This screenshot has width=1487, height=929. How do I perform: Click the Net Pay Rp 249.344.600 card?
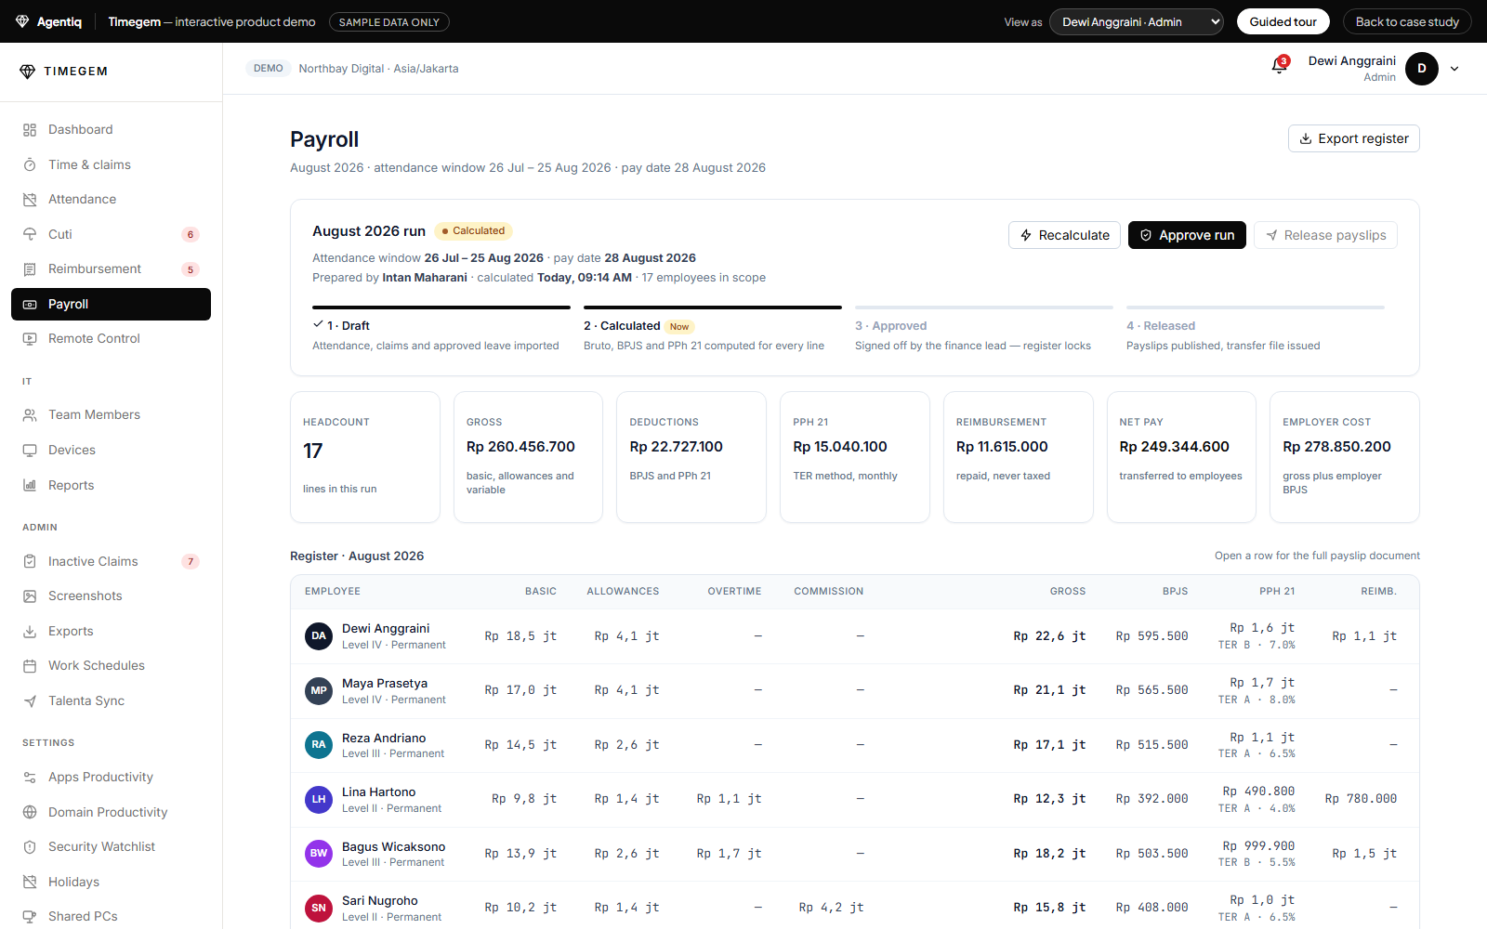(x=1181, y=457)
